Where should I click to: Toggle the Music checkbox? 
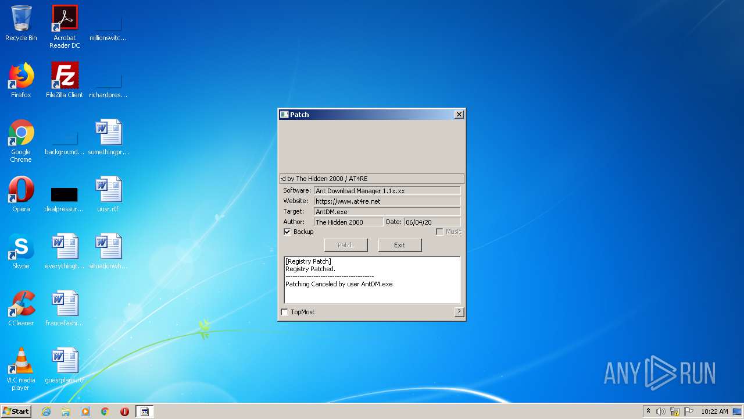pos(439,232)
